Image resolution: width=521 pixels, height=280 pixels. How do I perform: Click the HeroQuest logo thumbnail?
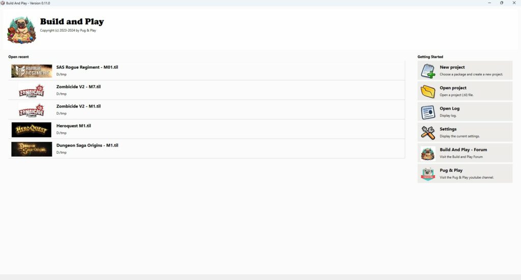click(x=32, y=130)
